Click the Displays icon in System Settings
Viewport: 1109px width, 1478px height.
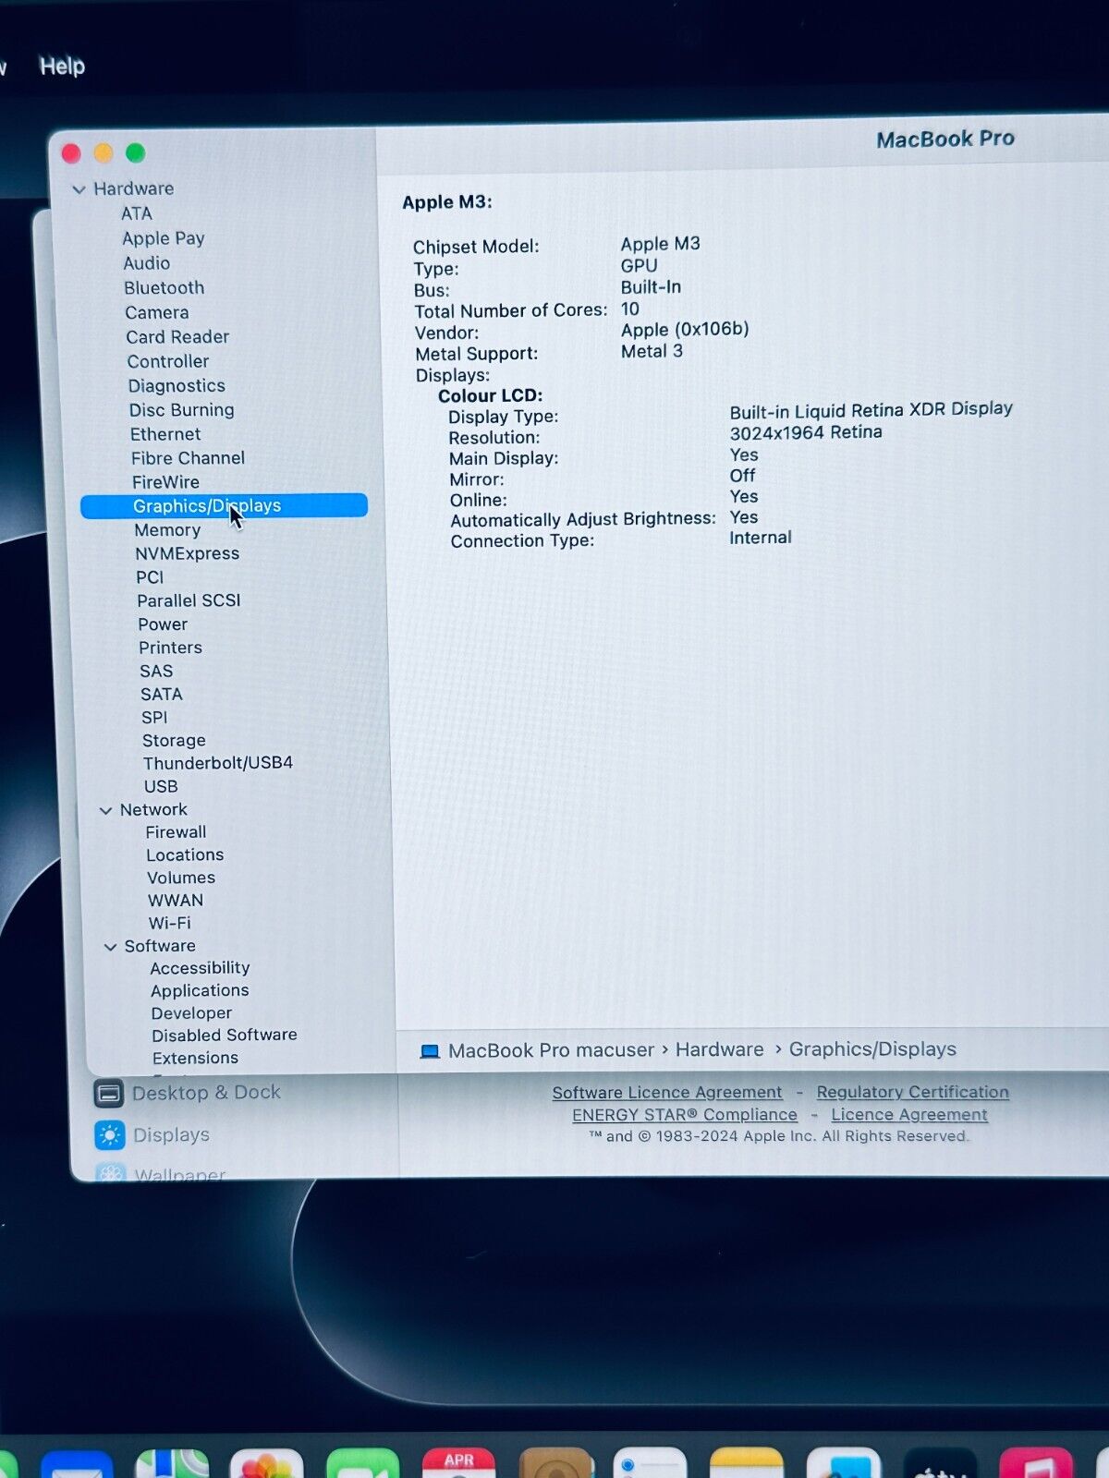pos(110,1135)
